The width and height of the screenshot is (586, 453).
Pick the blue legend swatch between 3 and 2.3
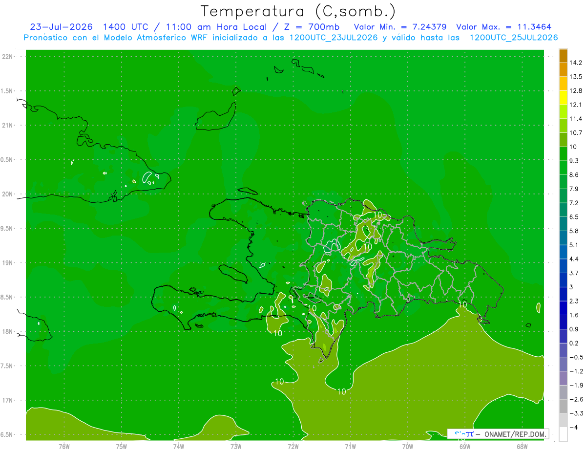[x=563, y=294]
